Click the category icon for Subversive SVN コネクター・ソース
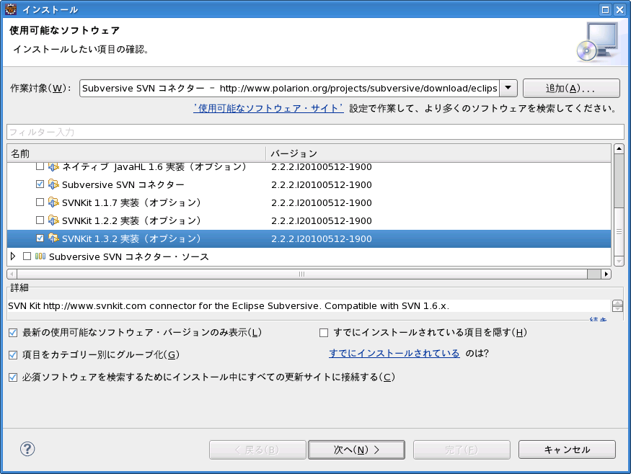The height and width of the screenshot is (474, 631). pyautogui.click(x=40, y=256)
